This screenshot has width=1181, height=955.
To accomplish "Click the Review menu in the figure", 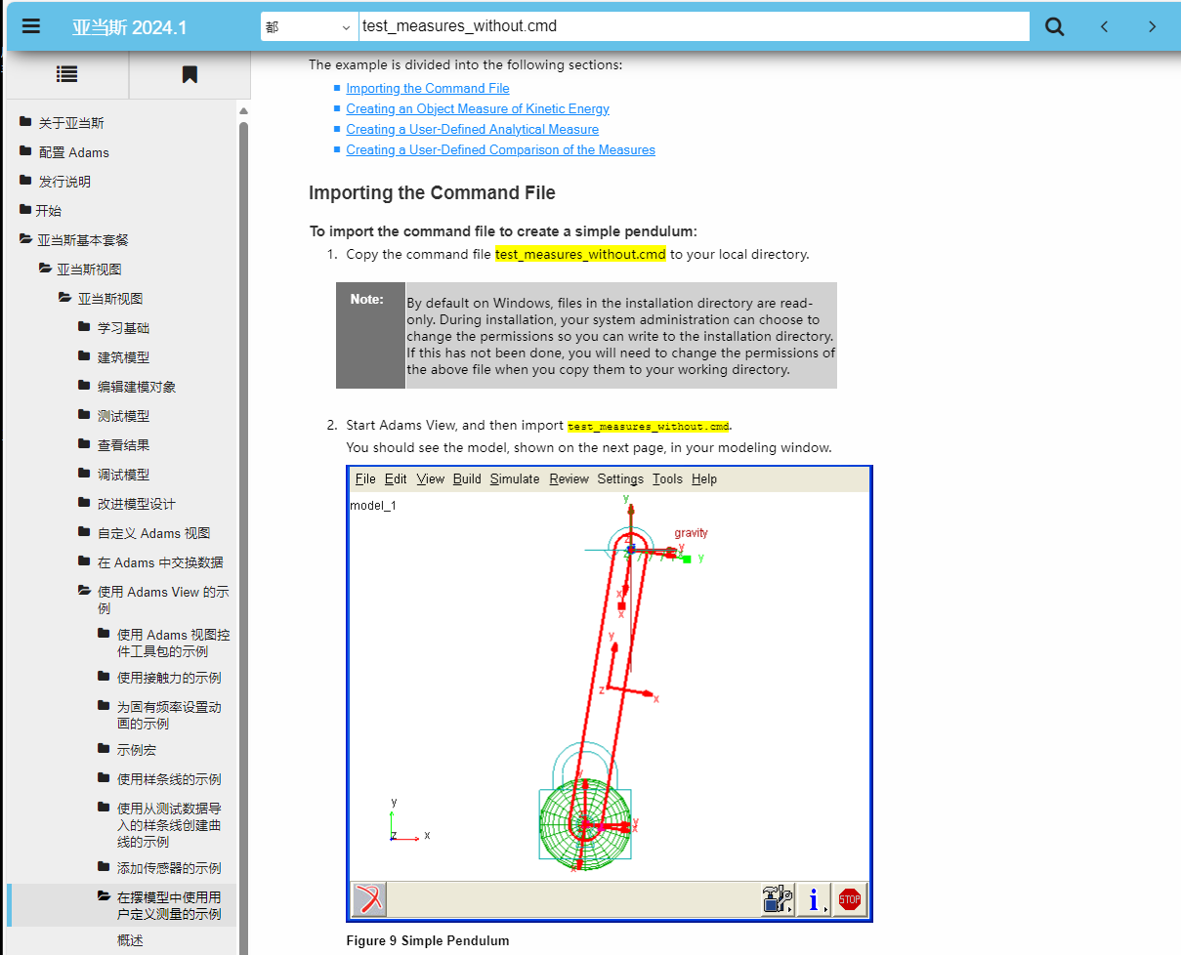I will click(569, 478).
